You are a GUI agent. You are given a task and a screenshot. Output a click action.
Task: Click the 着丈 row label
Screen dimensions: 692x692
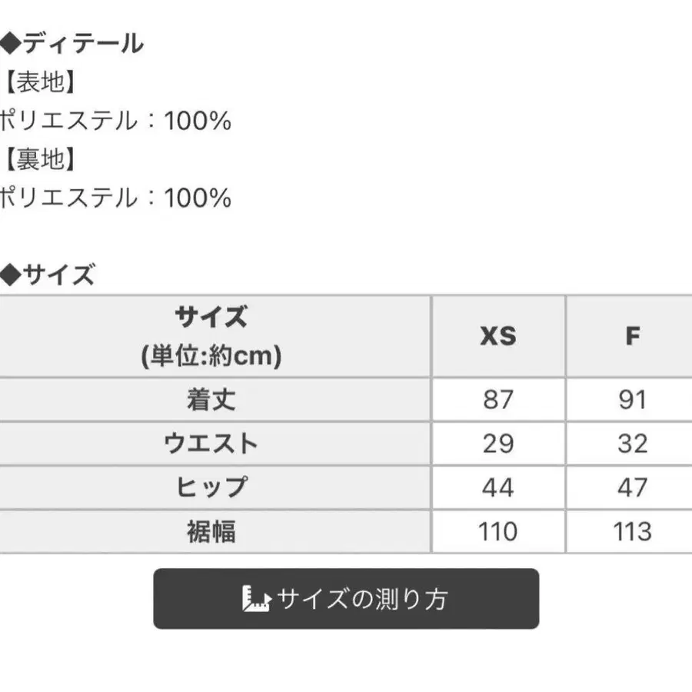211,400
